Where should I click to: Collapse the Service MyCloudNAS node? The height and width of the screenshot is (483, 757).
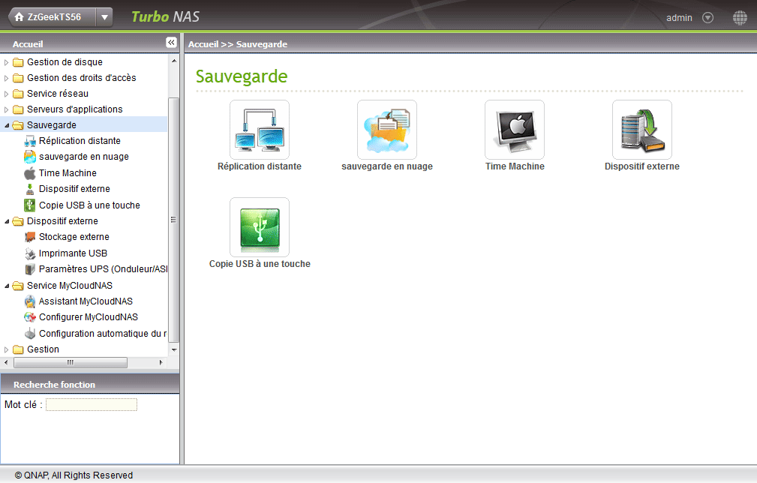pos(7,286)
